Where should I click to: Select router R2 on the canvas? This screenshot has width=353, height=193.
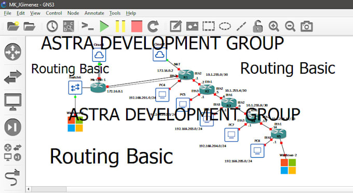click(x=207, y=89)
